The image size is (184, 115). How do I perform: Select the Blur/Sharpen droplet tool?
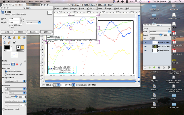5,42
